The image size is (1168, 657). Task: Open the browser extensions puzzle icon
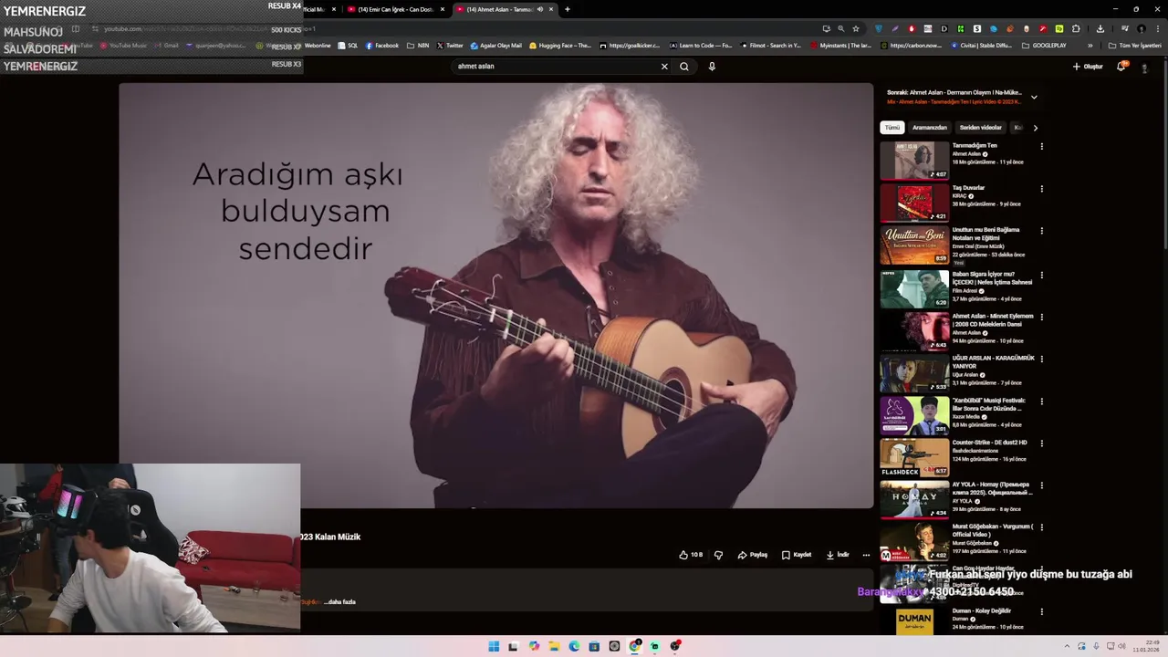(x=1076, y=28)
